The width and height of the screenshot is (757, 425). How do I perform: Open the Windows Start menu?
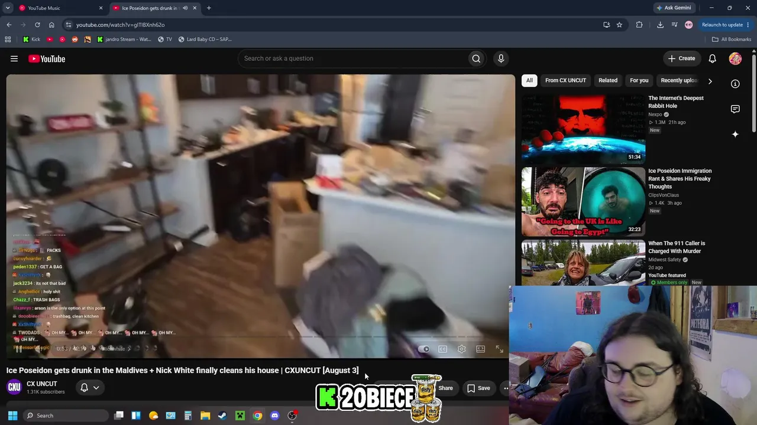click(x=12, y=416)
